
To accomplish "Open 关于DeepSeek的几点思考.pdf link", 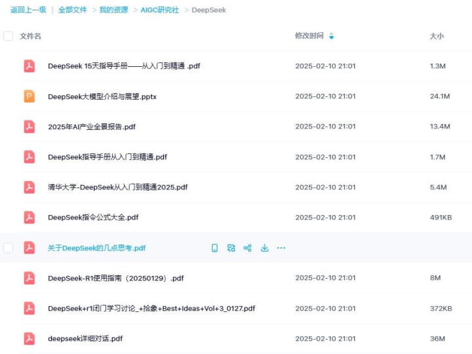I will pos(96,248).
